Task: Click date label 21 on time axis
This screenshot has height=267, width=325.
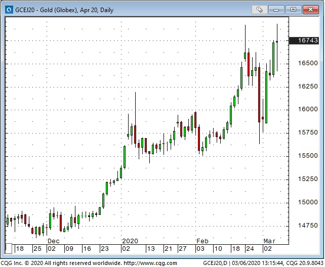Action: (x=168, y=249)
